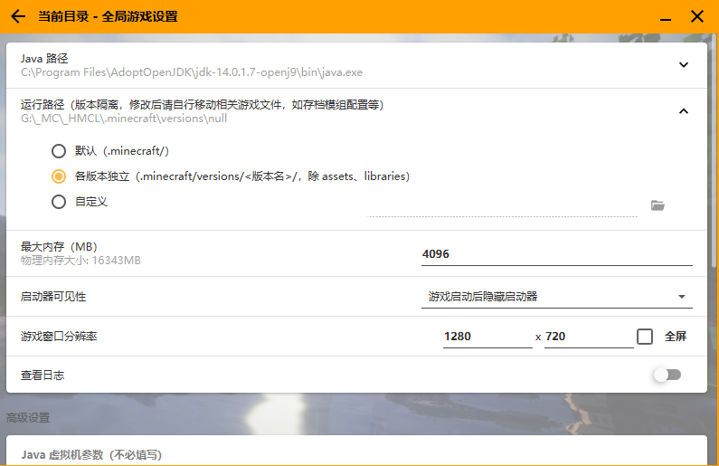Screen dimensions: 719x466
Task: Select the 默认 (.minecraft/) radio option
Action: pyautogui.click(x=59, y=151)
